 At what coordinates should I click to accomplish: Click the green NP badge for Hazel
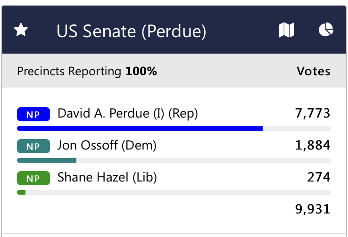[x=33, y=178]
